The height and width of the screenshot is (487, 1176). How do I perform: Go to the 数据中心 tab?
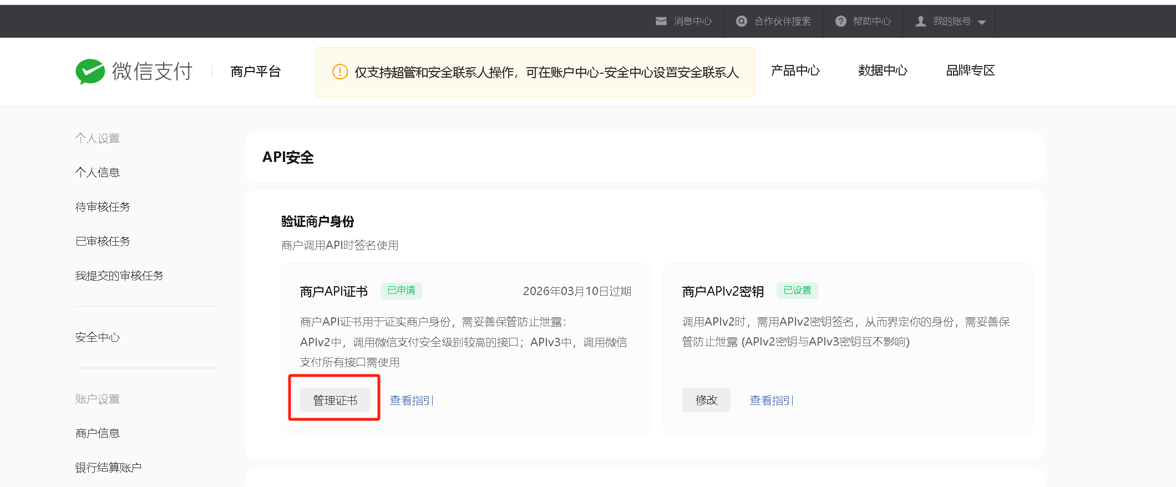click(x=883, y=70)
